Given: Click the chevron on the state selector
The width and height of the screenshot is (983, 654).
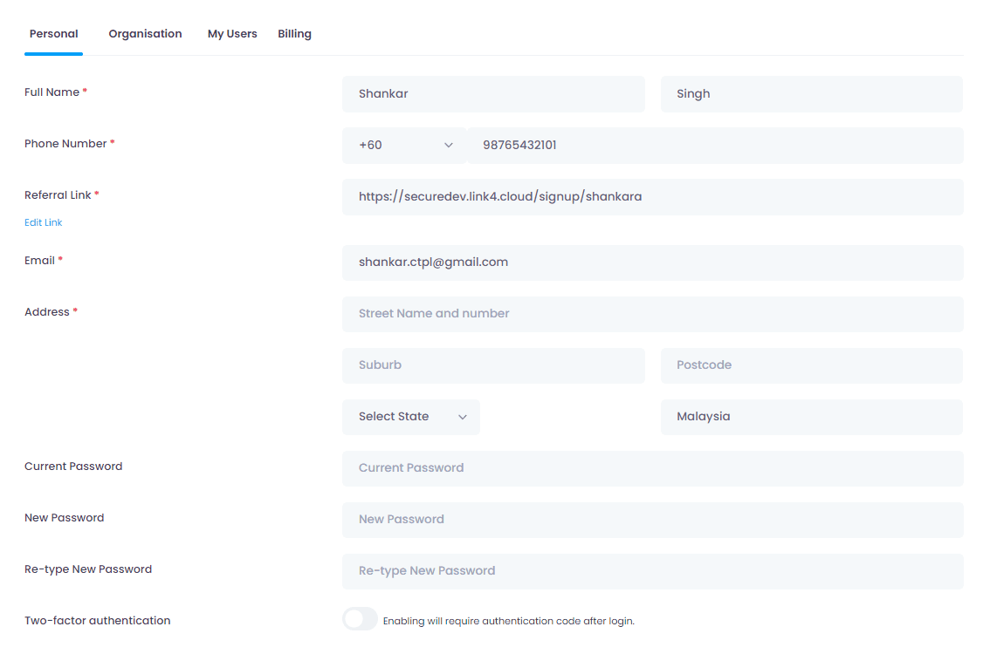Looking at the screenshot, I should tap(462, 416).
